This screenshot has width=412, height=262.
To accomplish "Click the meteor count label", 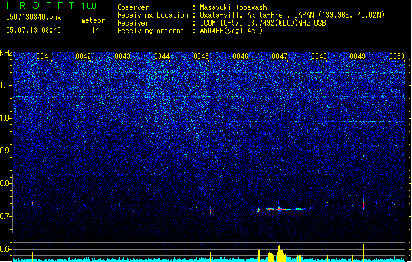I will [x=93, y=20].
